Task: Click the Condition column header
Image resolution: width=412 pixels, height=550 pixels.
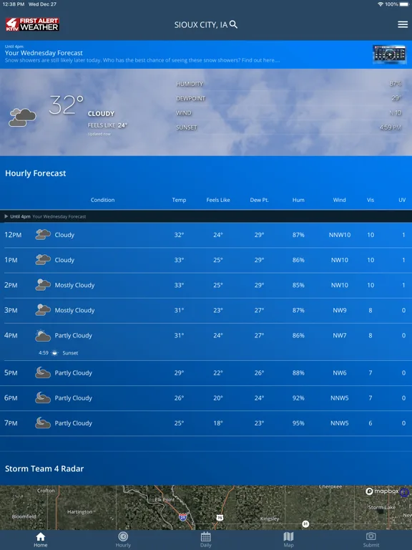Action: pos(102,200)
